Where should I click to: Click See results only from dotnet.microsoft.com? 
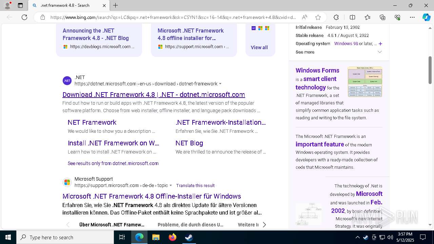click(113, 163)
